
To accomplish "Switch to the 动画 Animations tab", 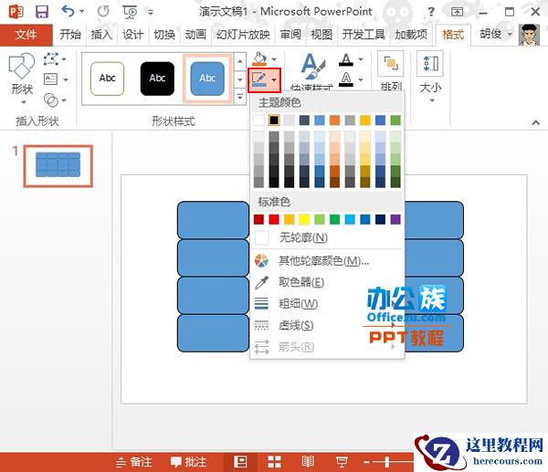I will [x=195, y=35].
